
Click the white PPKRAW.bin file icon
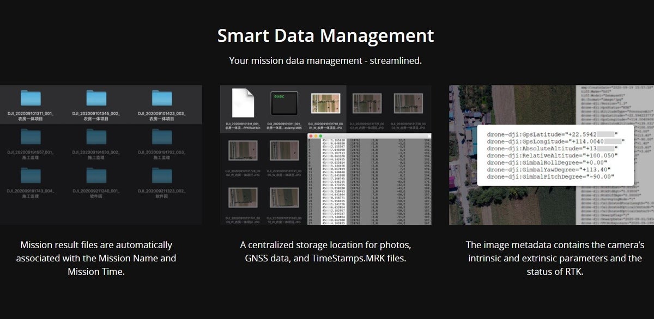[243, 103]
